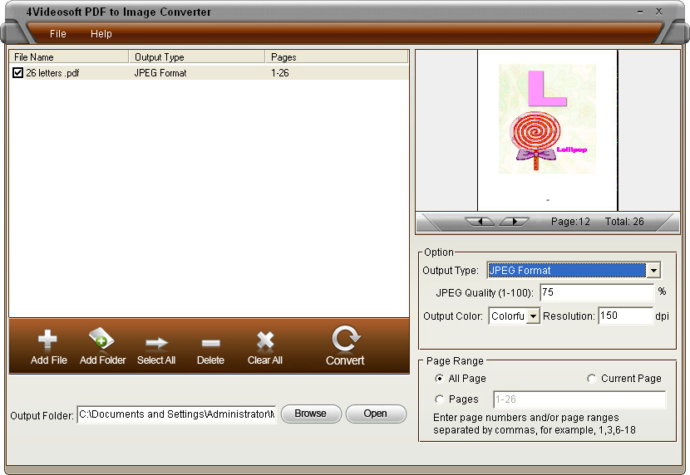Start conversion with the Convert icon
The height and width of the screenshot is (475, 690).
[x=344, y=339]
